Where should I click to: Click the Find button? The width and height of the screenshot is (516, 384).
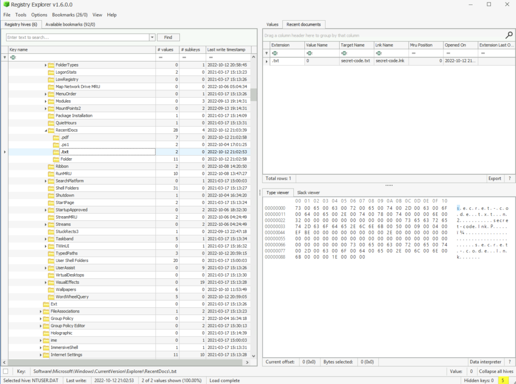coord(168,37)
